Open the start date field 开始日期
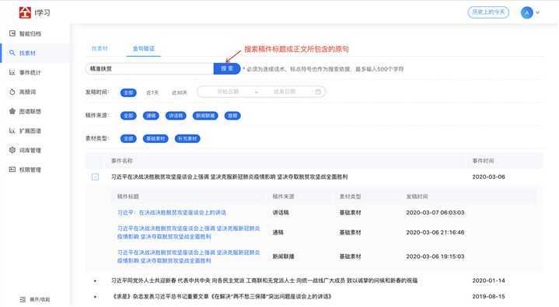This screenshot has width=559, height=307. (228, 92)
